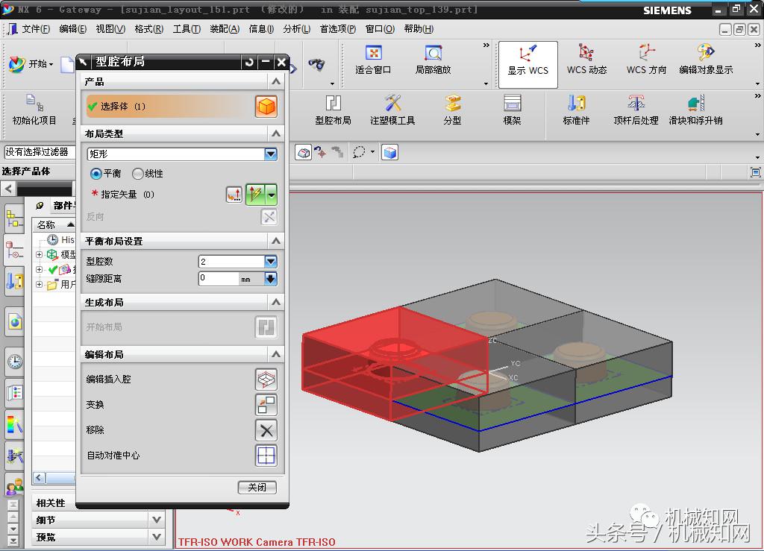Open the 分析(L) menu
This screenshot has height=551, width=764.
point(296,29)
